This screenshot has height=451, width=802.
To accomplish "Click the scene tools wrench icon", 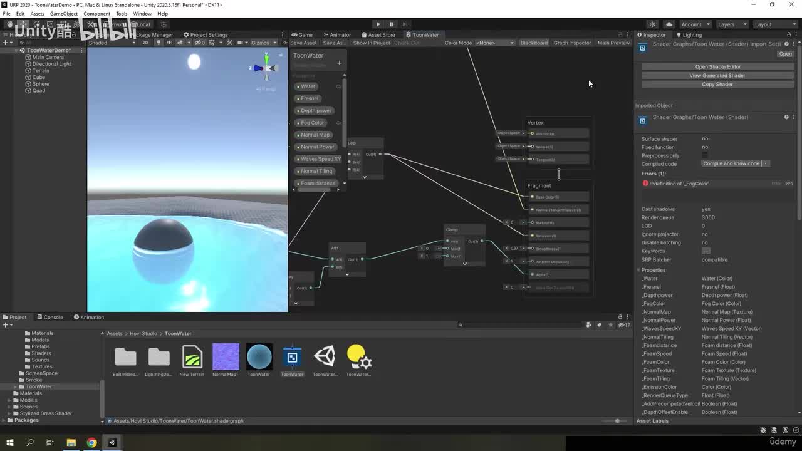I will coord(230,43).
